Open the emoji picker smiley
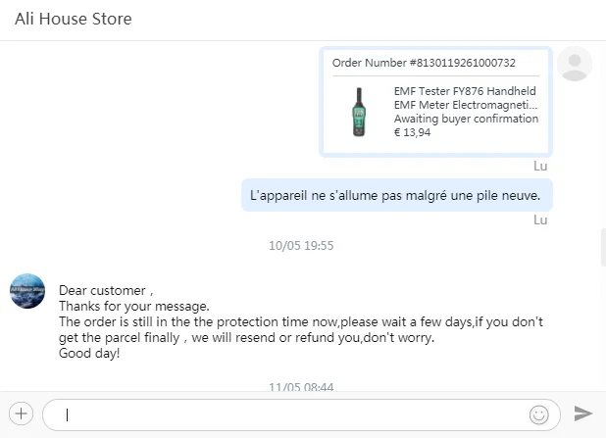 click(538, 414)
